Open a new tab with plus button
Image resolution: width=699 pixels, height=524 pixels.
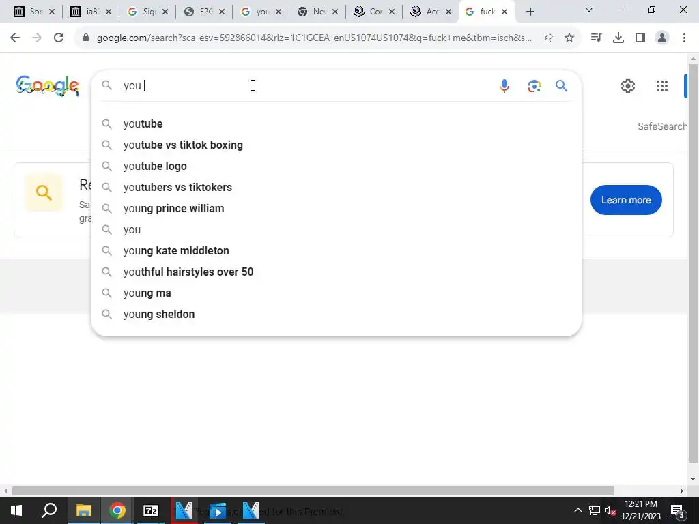point(530,12)
